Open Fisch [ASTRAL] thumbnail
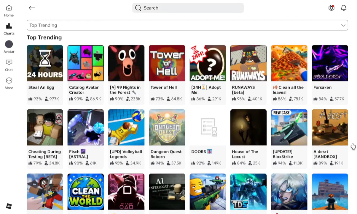This screenshot has height=214, width=357. tap(86, 127)
